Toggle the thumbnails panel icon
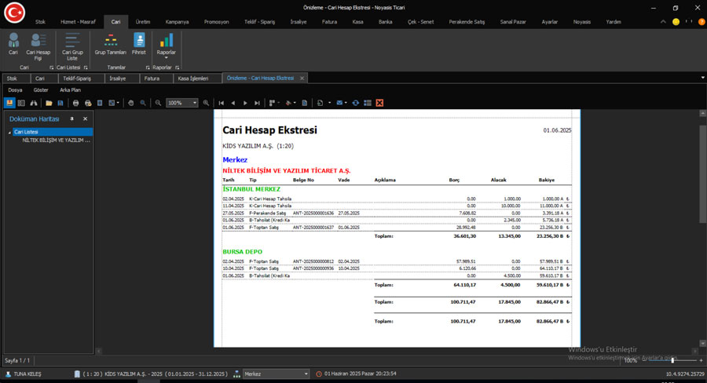The height and width of the screenshot is (383, 707). 21,103
